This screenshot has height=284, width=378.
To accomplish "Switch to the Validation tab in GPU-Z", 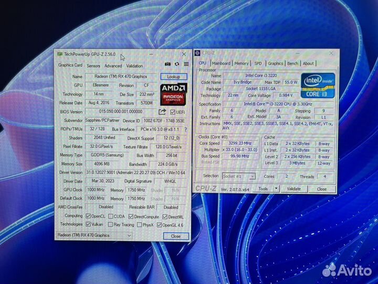I will (x=134, y=66).
